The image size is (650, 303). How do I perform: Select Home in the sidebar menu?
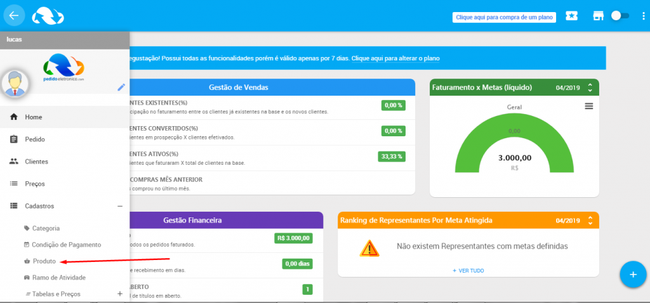pos(65,117)
